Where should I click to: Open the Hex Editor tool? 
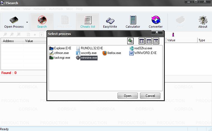tap(65, 22)
